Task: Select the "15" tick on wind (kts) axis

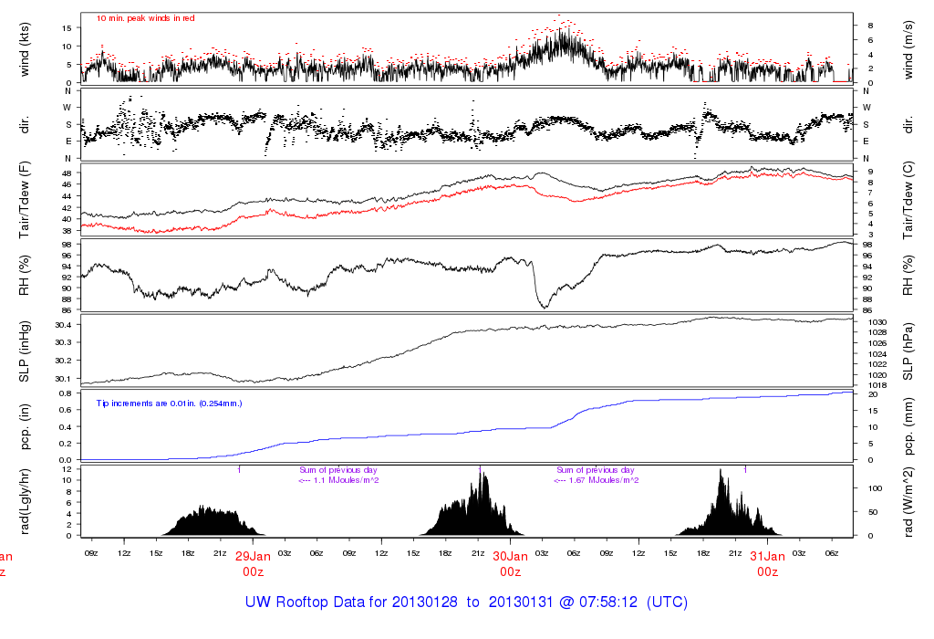Action: click(x=67, y=28)
